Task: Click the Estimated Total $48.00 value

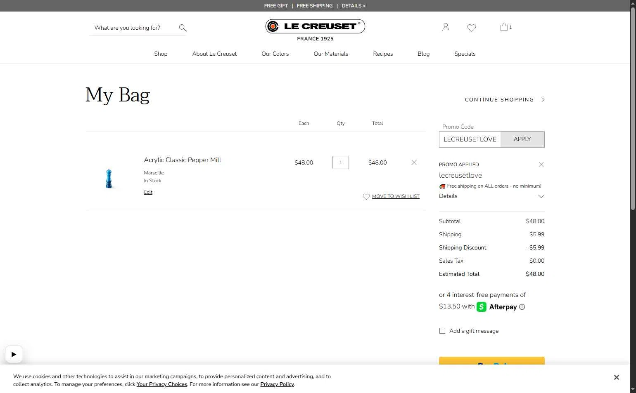Action: pos(535,274)
